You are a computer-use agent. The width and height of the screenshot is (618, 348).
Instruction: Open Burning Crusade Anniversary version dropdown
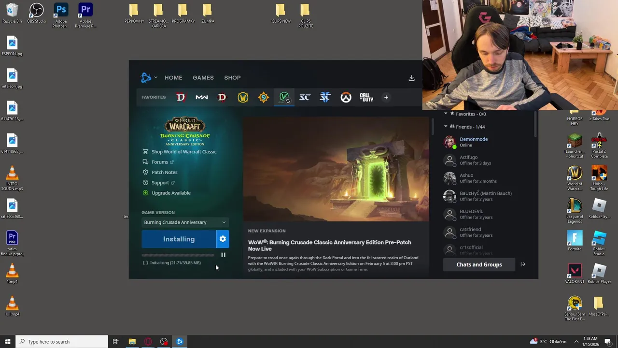tap(185, 222)
